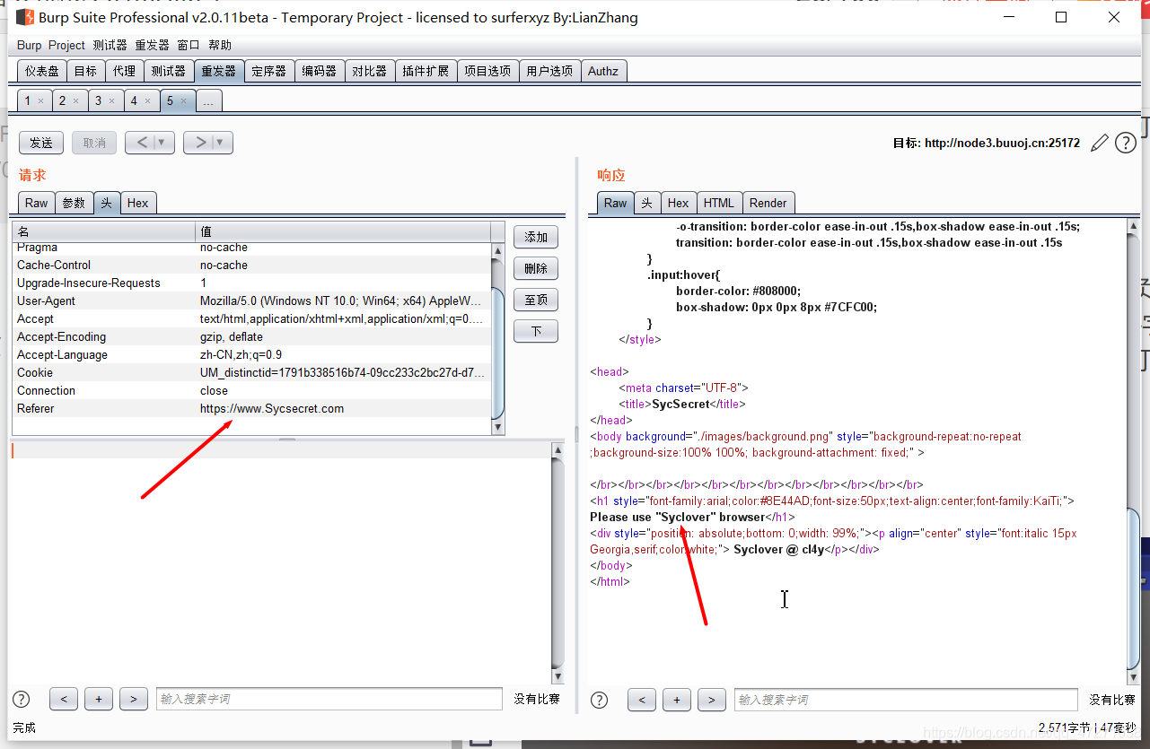Open the 重发器 menu
Image resolution: width=1150 pixels, height=749 pixels.
click(153, 45)
